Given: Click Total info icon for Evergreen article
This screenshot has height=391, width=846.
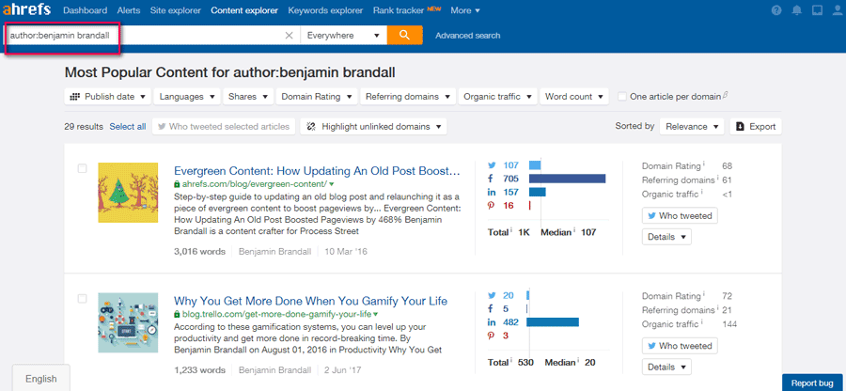Looking at the screenshot, I should 510,231.
